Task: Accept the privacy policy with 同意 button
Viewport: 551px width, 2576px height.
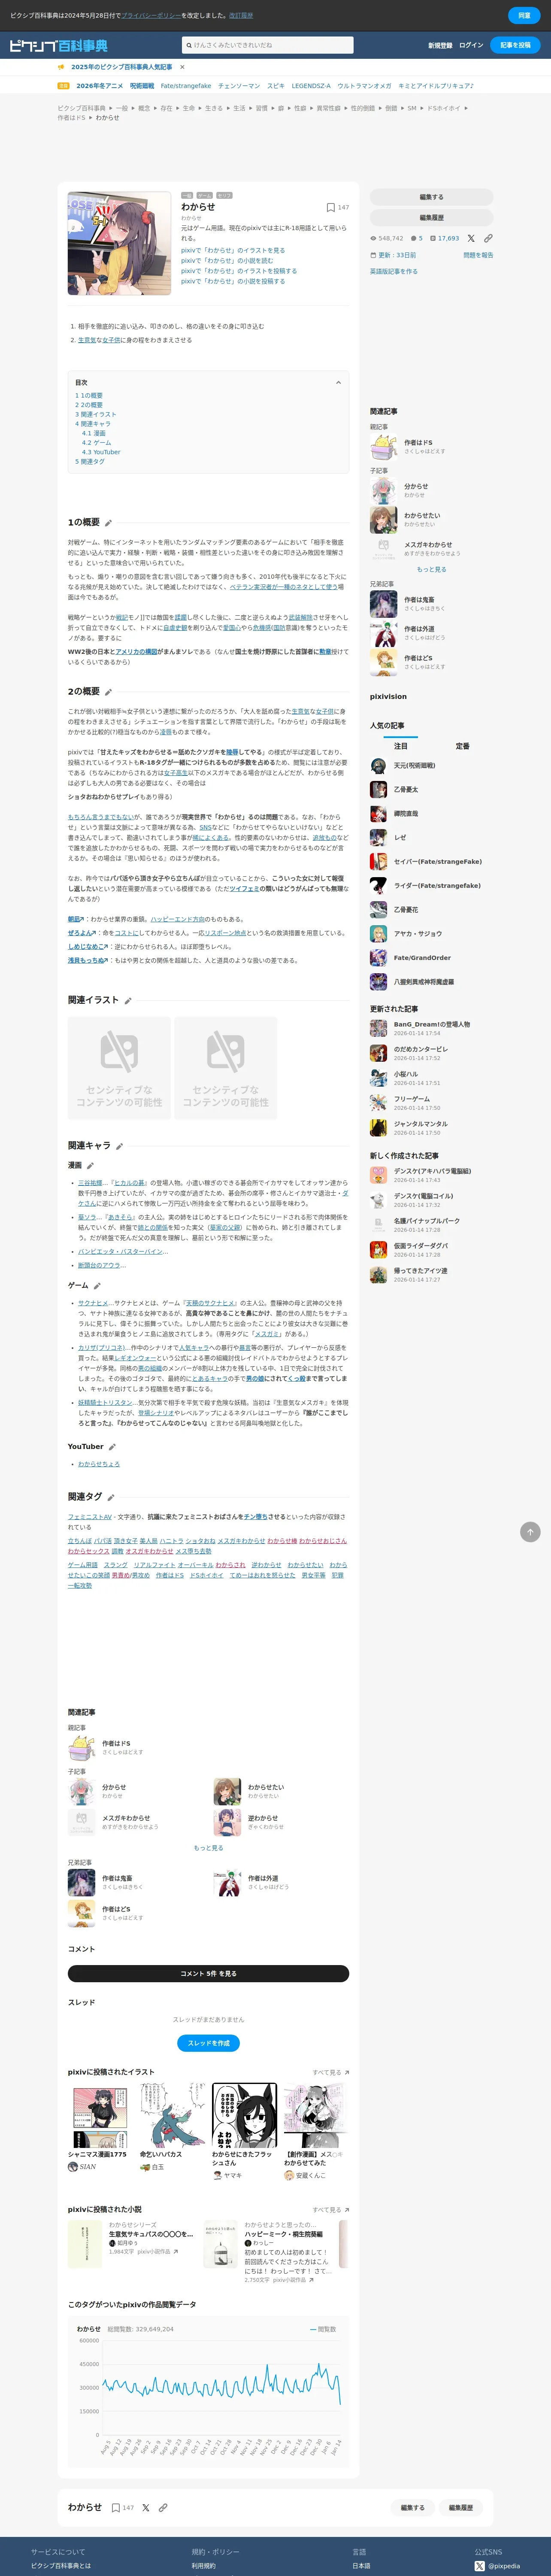Action: tap(524, 15)
